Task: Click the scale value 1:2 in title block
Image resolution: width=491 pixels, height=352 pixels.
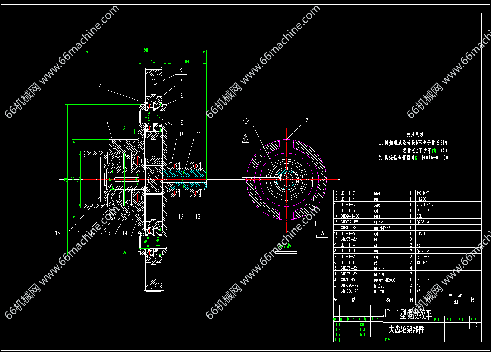Action: (x=475, y=326)
